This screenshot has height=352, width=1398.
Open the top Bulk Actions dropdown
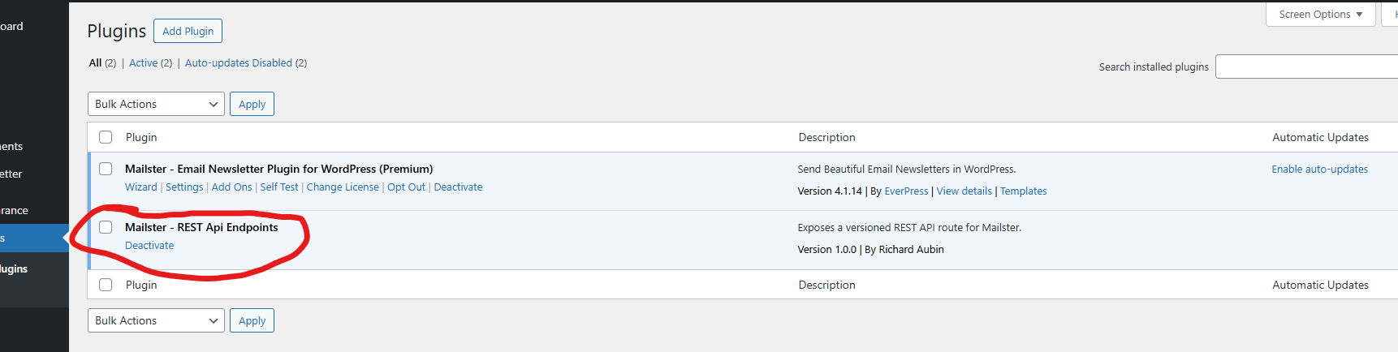156,105
